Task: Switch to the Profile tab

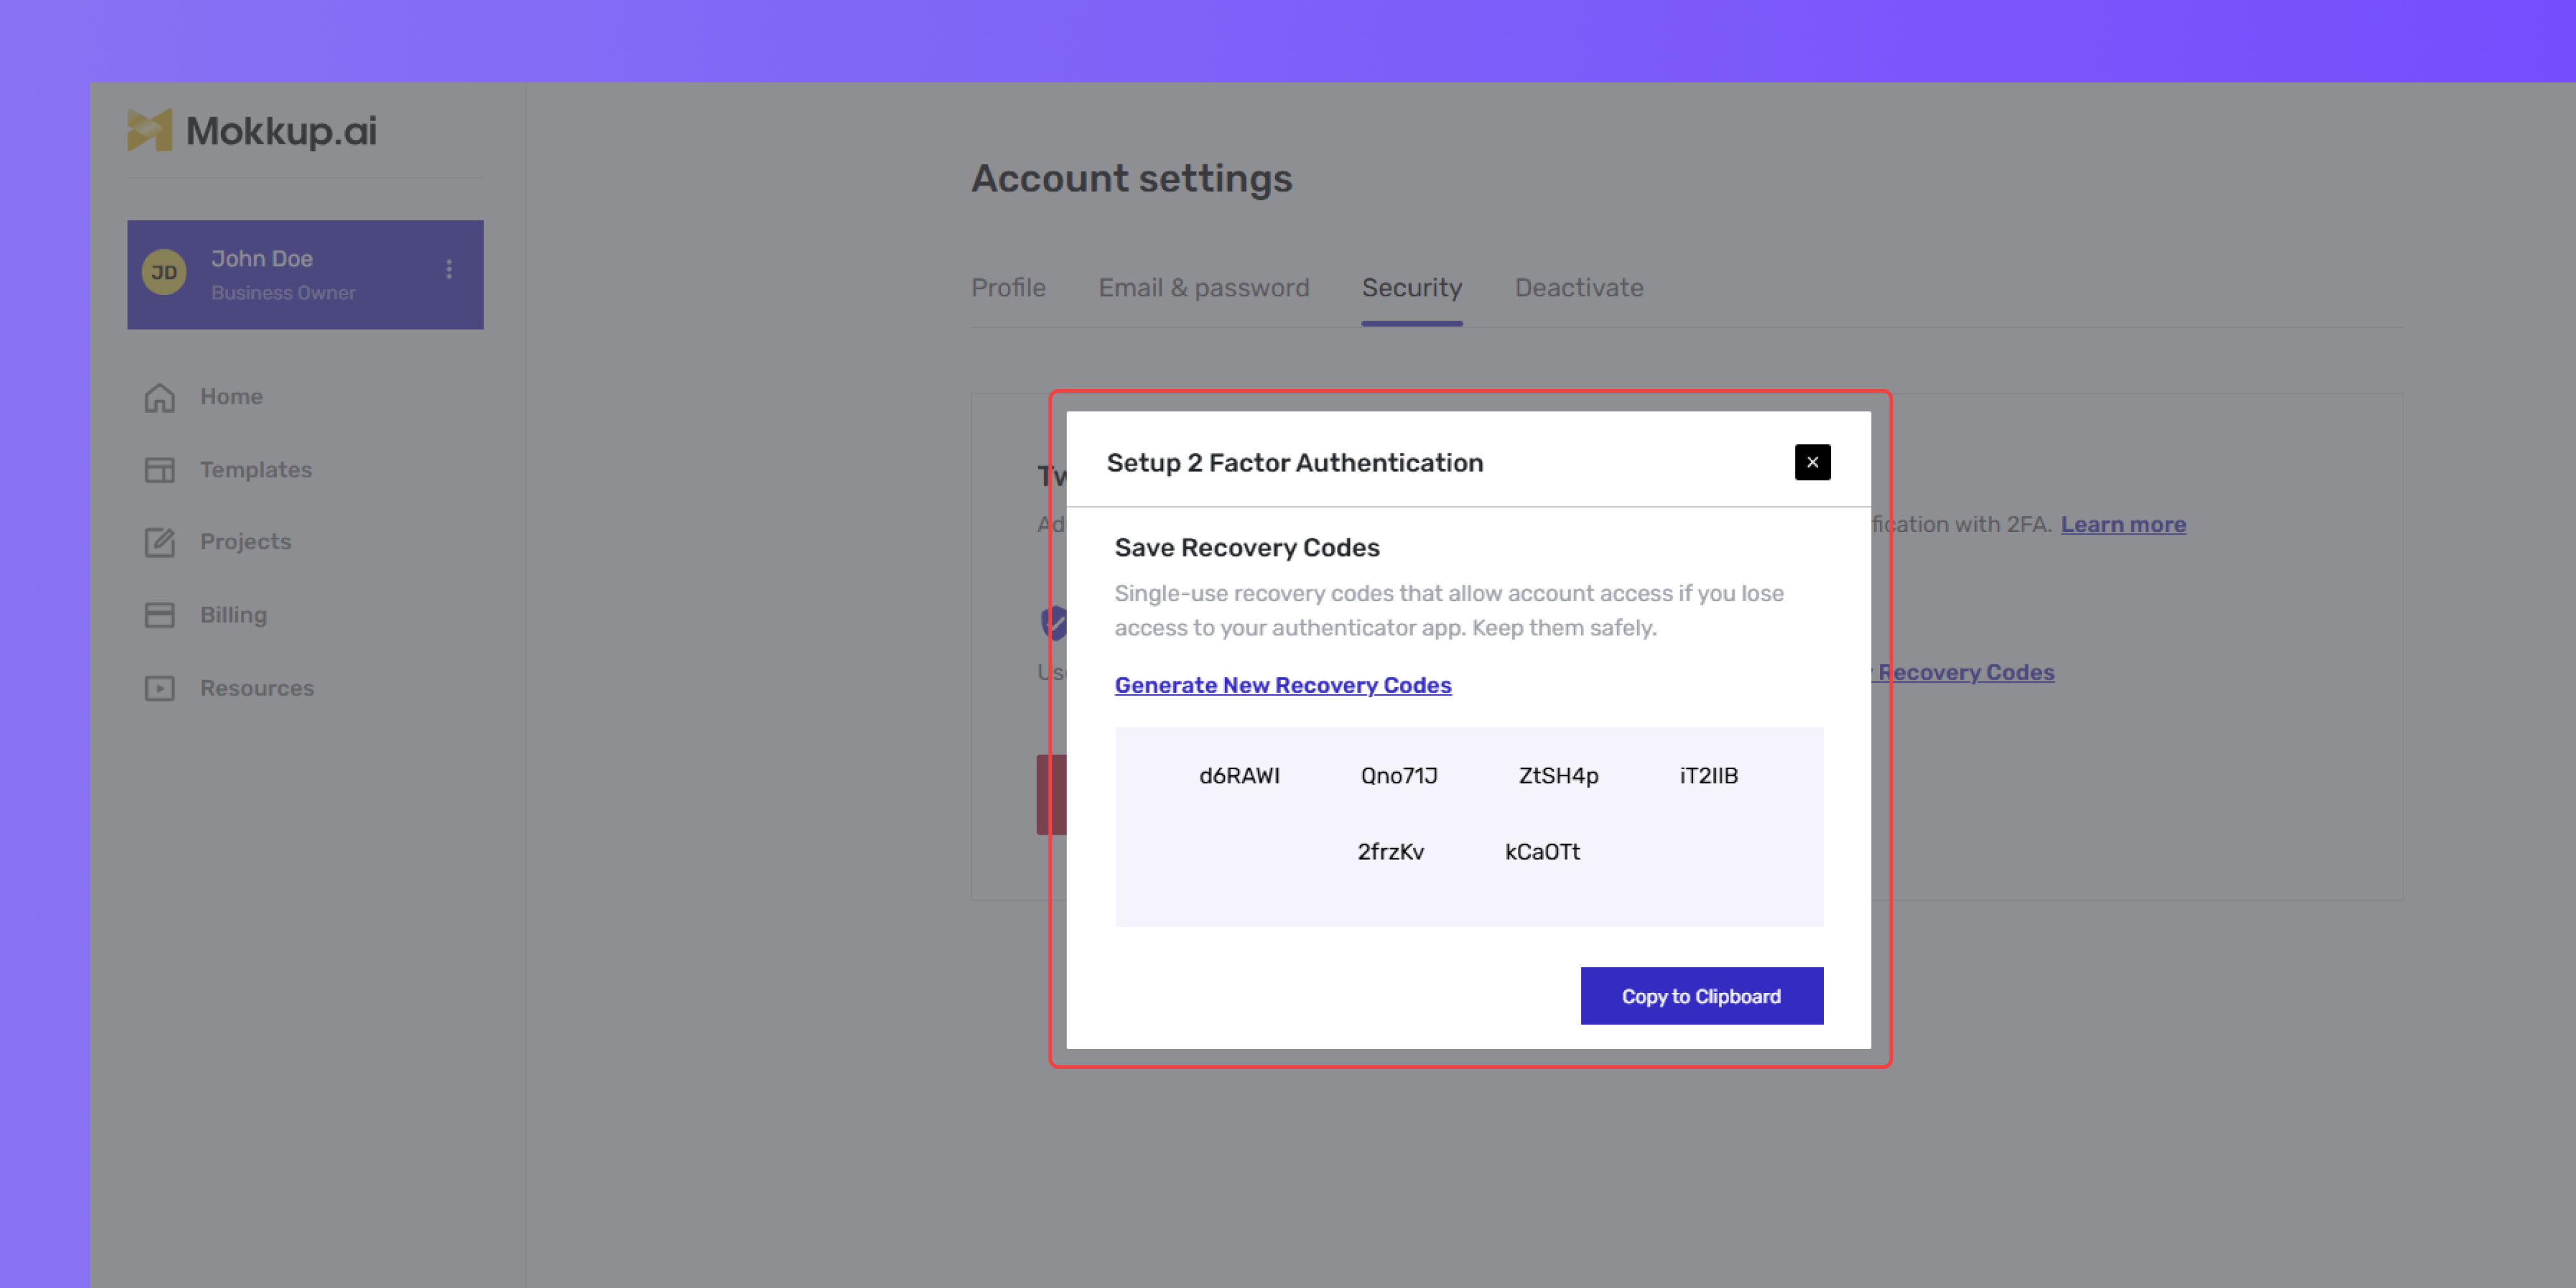Action: (1008, 288)
